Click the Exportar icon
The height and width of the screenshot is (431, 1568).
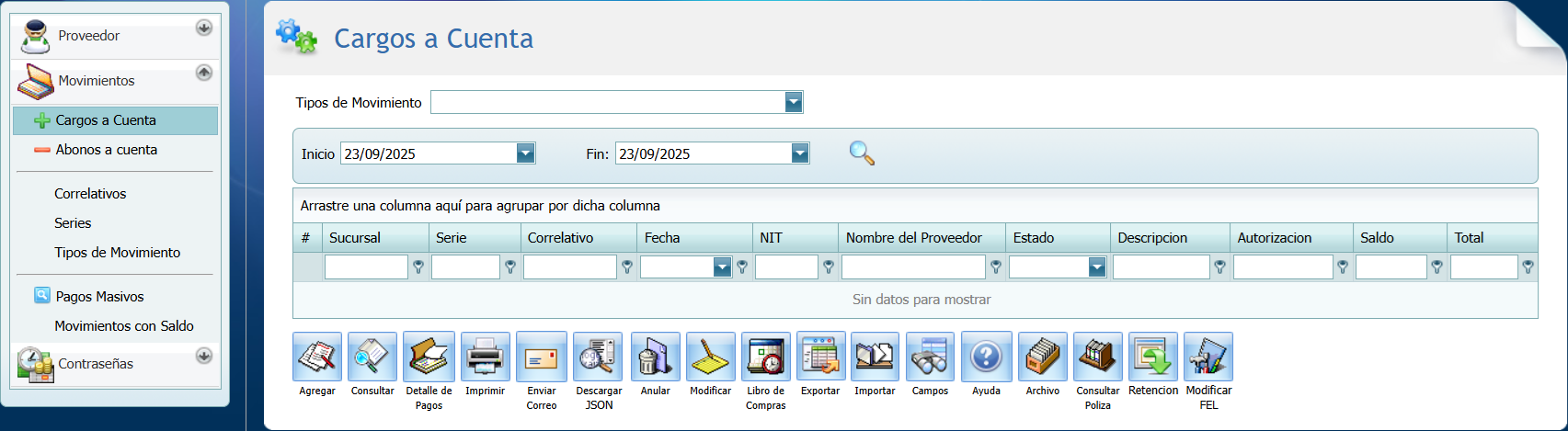[x=820, y=357]
